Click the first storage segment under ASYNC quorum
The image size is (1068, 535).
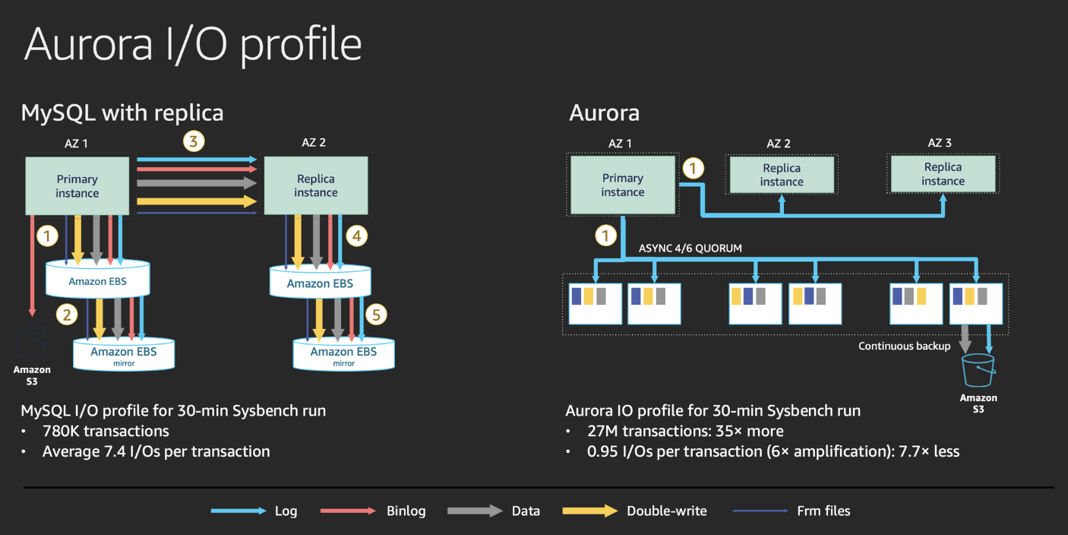(x=595, y=302)
